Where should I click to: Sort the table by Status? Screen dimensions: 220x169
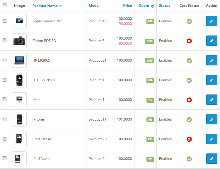coord(164,6)
